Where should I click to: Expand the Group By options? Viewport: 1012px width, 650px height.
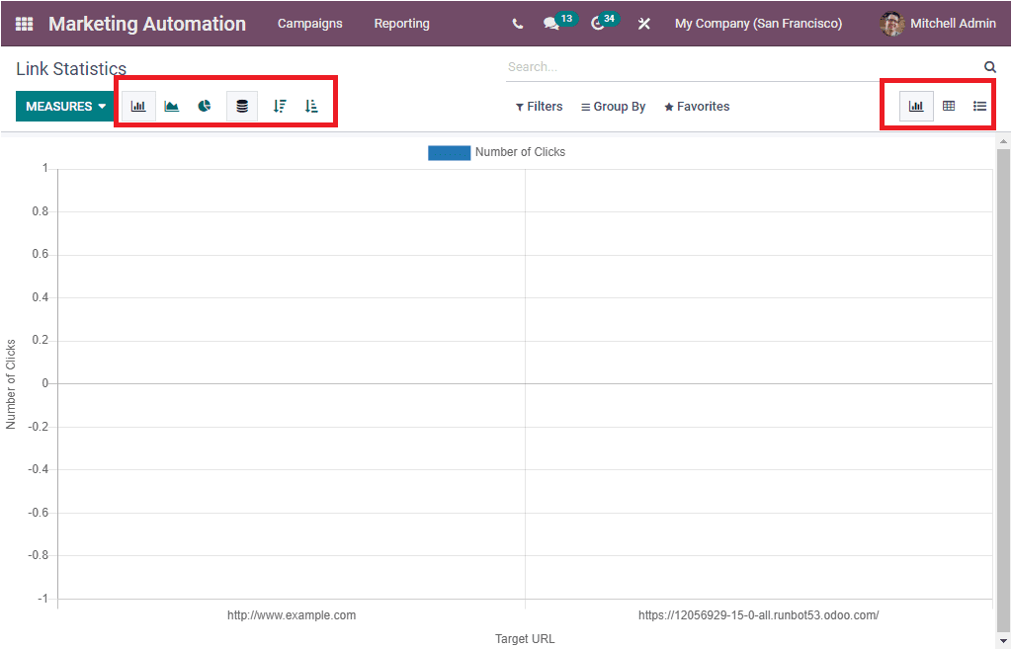(x=613, y=106)
